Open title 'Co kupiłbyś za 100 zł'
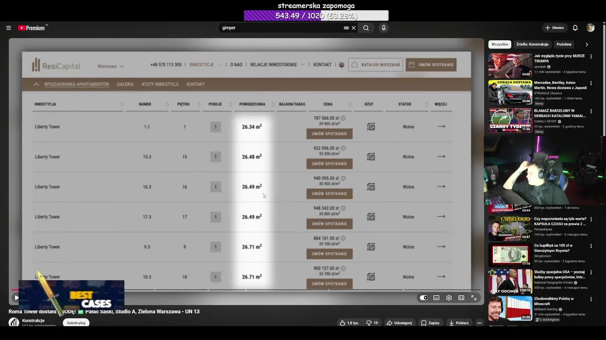Screen dimensions: 606x340 (553, 248)
